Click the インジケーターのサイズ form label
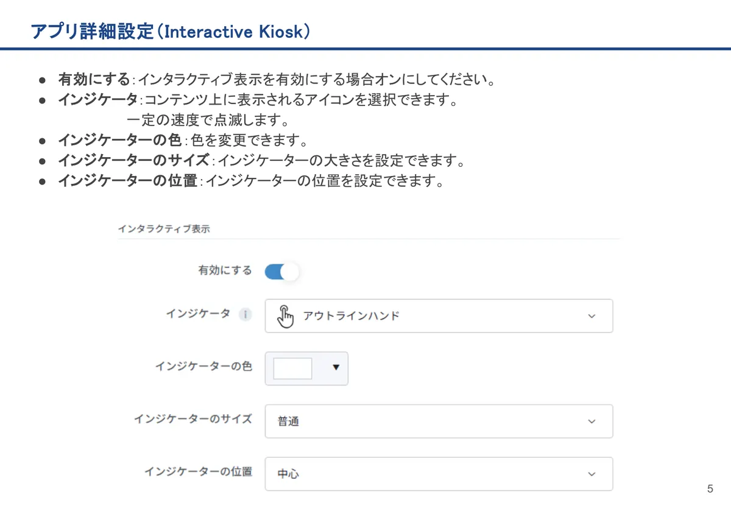The height and width of the screenshot is (517, 731). pyautogui.click(x=193, y=419)
